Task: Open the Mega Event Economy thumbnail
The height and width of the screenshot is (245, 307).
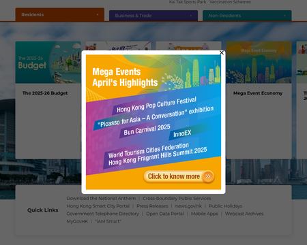Action: (259, 62)
